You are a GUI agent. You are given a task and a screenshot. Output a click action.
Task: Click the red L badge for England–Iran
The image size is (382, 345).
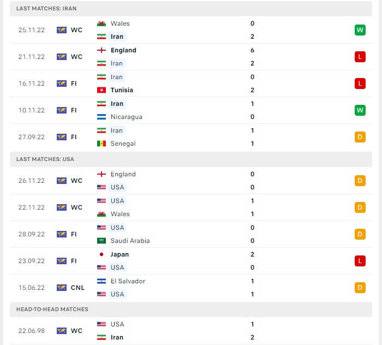pos(360,57)
